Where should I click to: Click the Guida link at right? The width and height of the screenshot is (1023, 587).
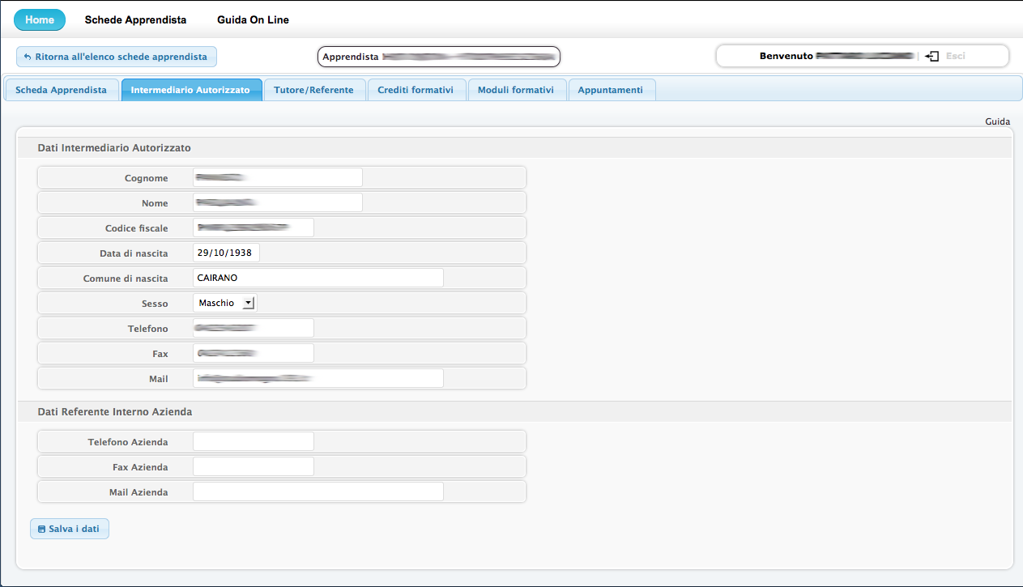click(x=997, y=121)
